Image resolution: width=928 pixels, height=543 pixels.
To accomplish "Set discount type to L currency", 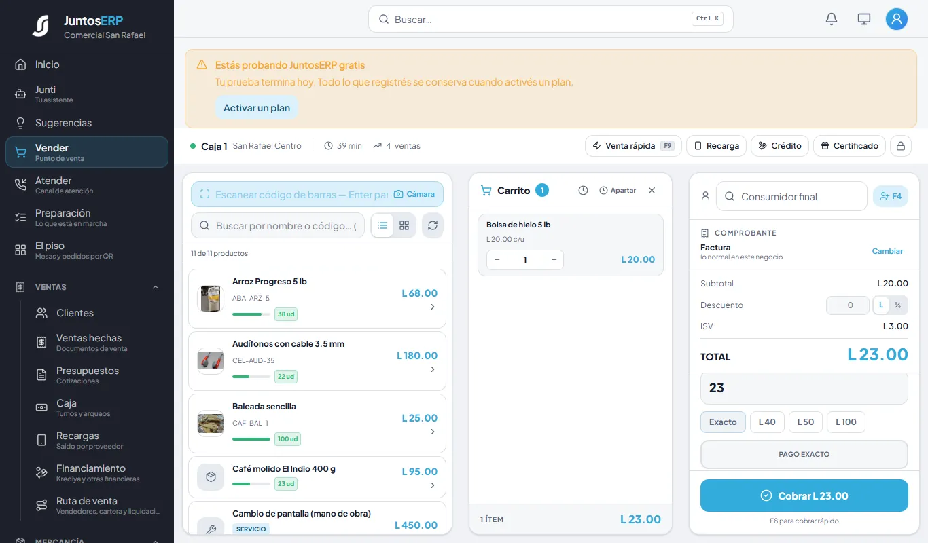I will click(x=881, y=305).
